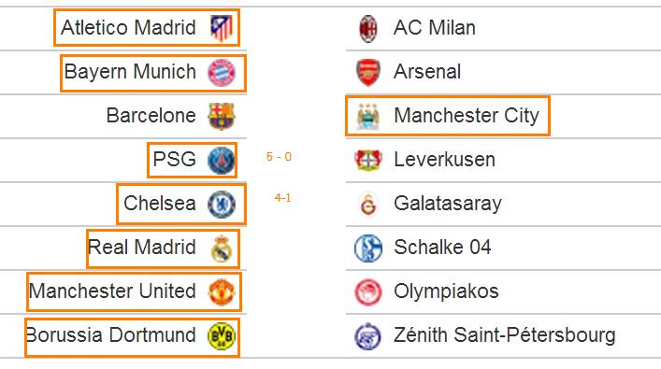Image resolution: width=661 pixels, height=369 pixels.
Task: Click the PSG round badge
Action: (222, 160)
